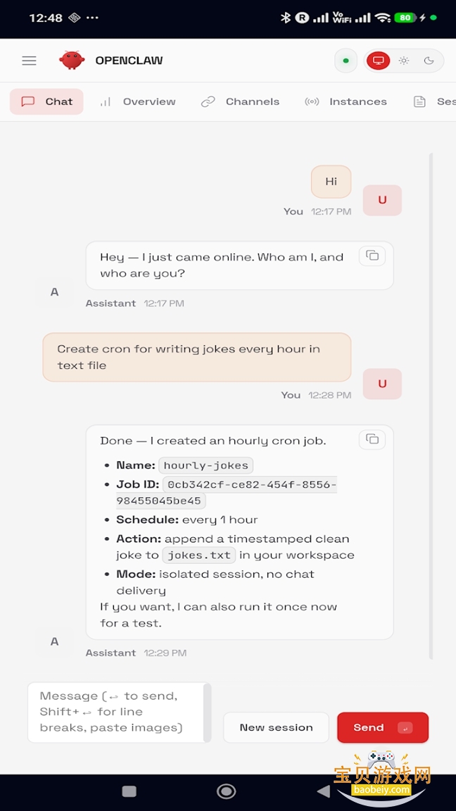Copy the cron job details message
Image resolution: width=456 pixels, height=811 pixels.
coord(372,439)
